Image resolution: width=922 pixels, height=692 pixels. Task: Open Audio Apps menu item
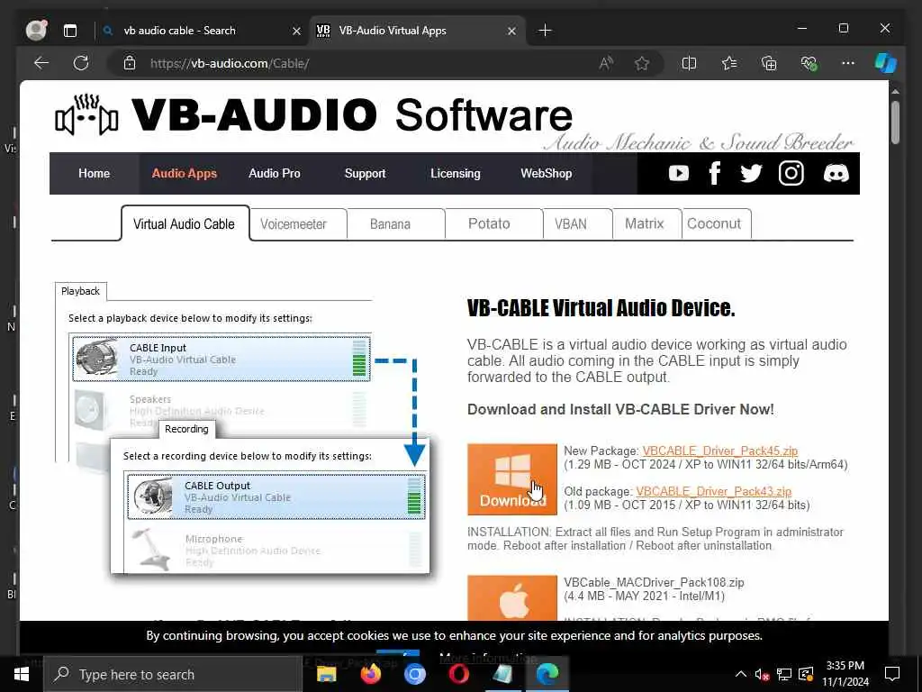coord(184,173)
